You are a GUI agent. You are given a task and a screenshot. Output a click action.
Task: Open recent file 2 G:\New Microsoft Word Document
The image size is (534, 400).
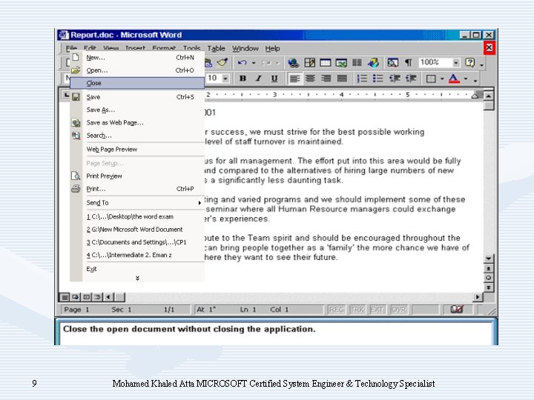(x=137, y=230)
